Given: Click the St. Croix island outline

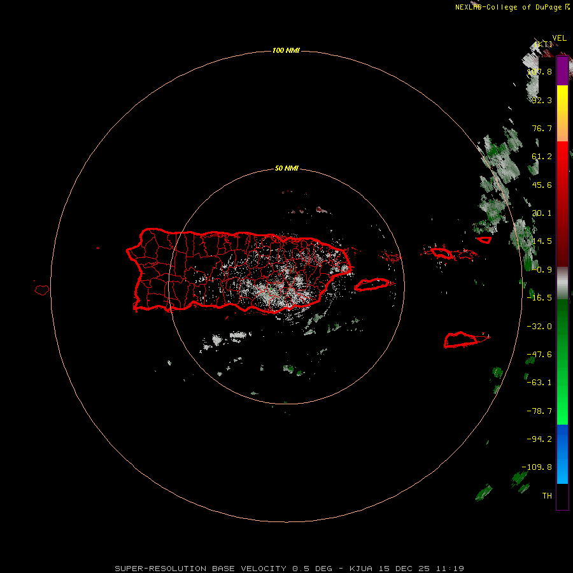Looking at the screenshot, I should pyautogui.click(x=461, y=340).
